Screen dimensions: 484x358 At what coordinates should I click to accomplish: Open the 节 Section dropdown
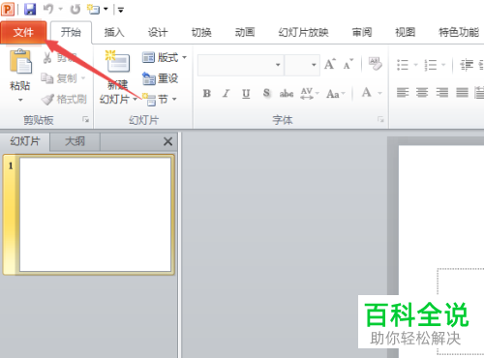[160, 100]
